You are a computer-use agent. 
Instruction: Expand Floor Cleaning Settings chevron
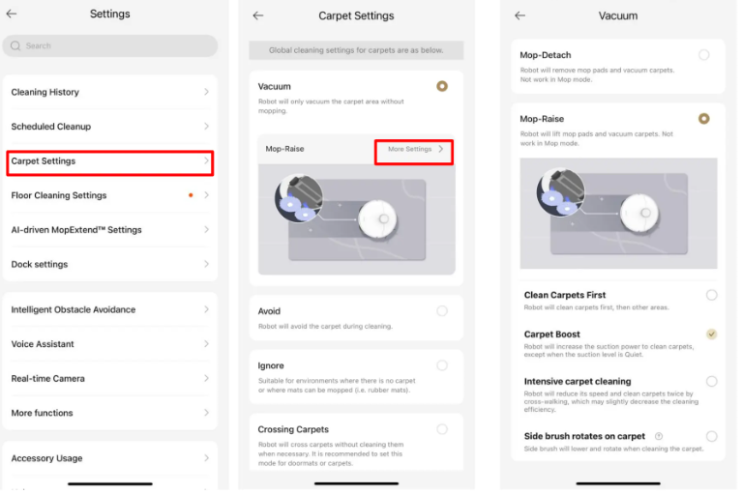[x=206, y=195]
